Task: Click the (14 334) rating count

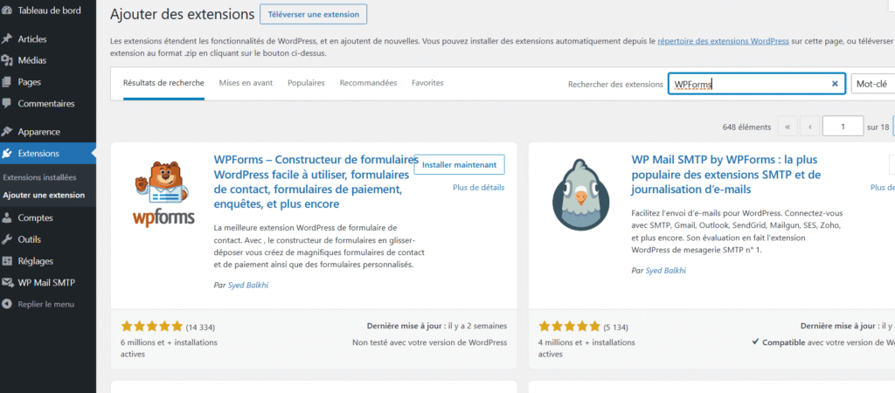Action: pyautogui.click(x=200, y=327)
